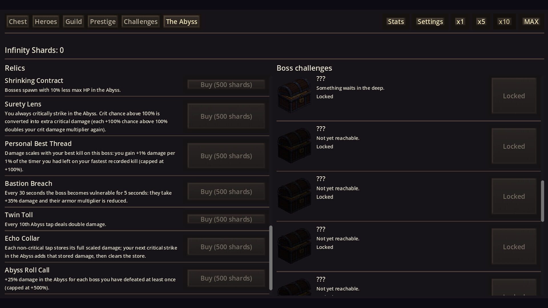Image resolution: width=548 pixels, height=308 pixels.
Task: Click the bottom-most chest icon
Action: (x=294, y=288)
